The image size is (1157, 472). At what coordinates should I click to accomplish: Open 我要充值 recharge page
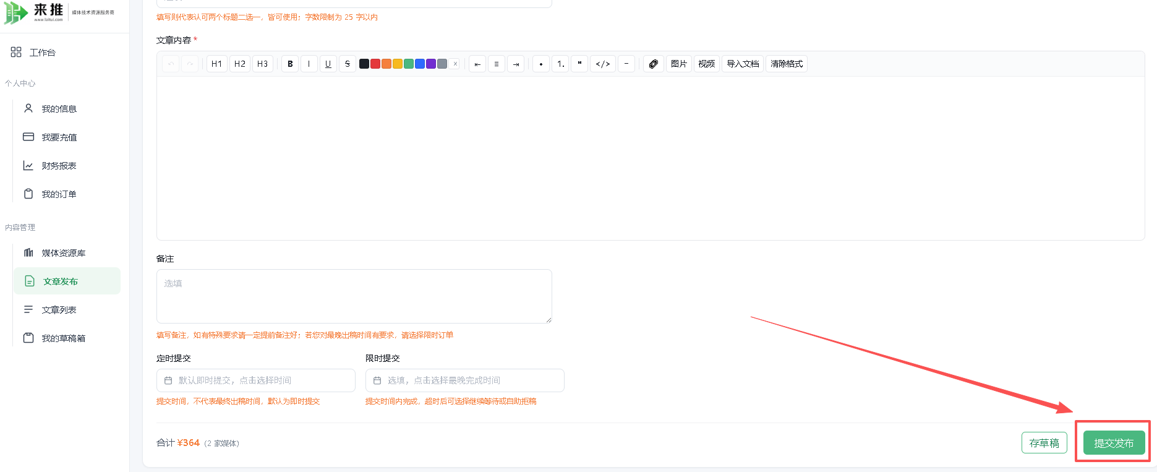click(59, 137)
